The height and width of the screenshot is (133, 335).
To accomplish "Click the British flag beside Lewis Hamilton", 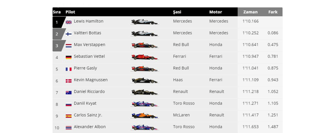I will click(68, 22).
